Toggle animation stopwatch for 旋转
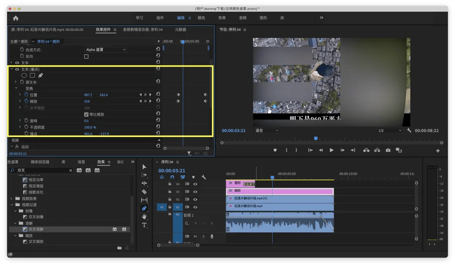 pos(27,121)
